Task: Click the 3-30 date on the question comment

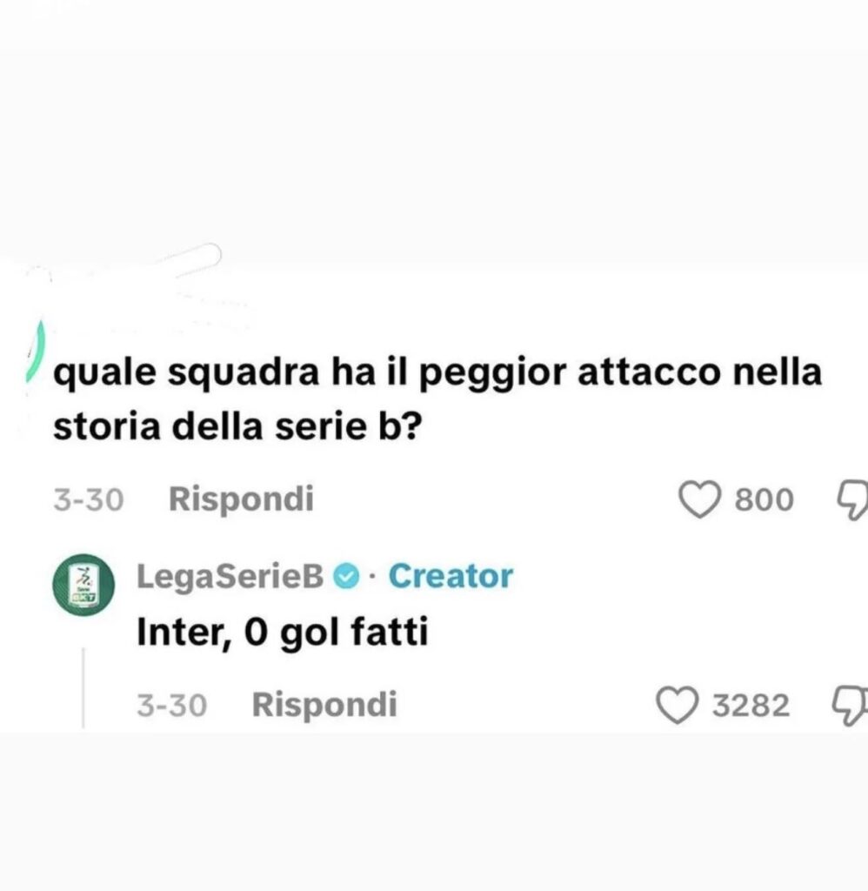Action: [x=88, y=500]
